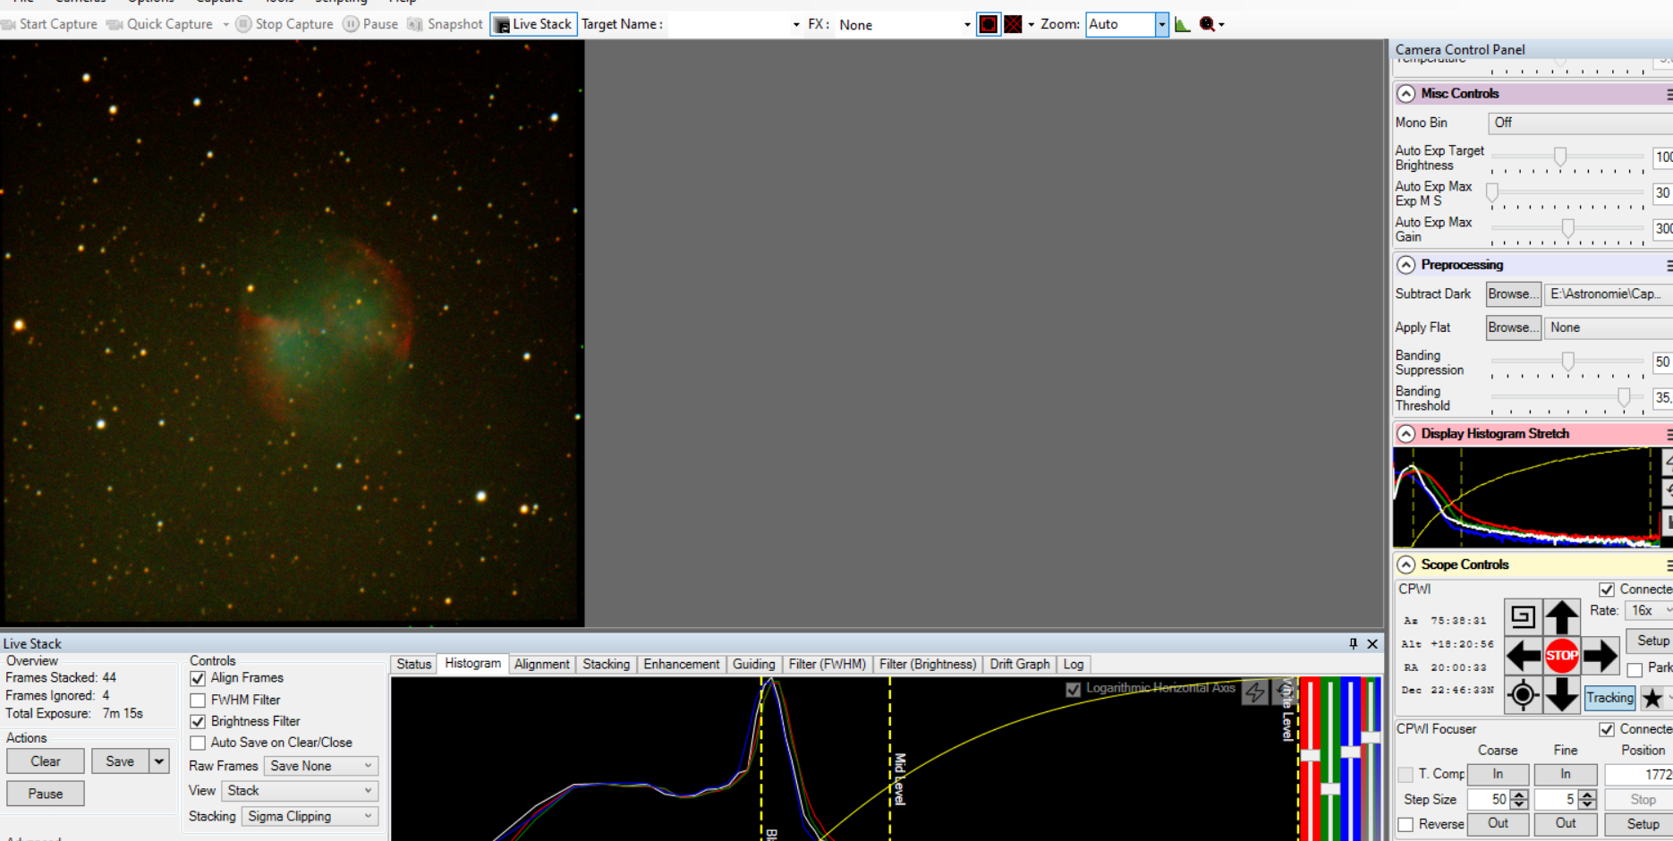Open the View Stack dropdown
The image size is (1673, 841).
tap(300, 791)
